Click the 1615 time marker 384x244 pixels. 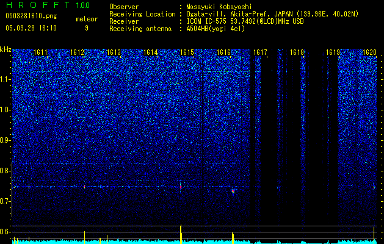[187, 52]
